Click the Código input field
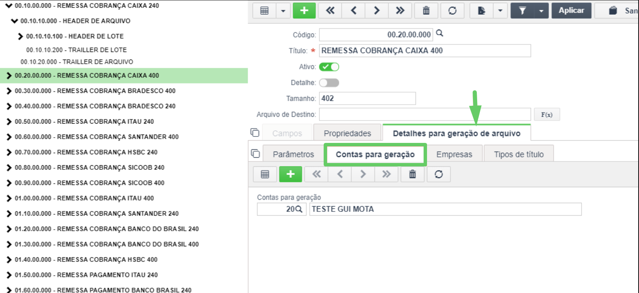This screenshot has width=639, height=293. [x=376, y=35]
